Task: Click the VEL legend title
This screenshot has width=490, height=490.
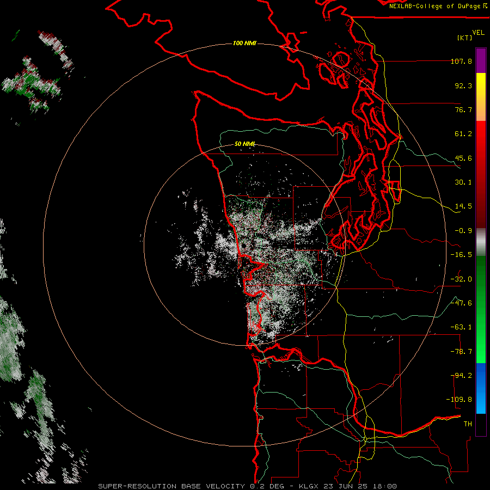Action: tap(478, 33)
